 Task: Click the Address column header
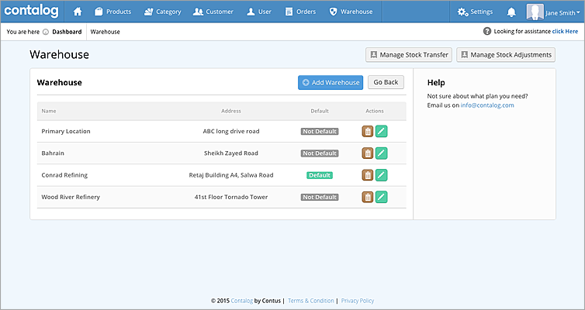pos(231,111)
